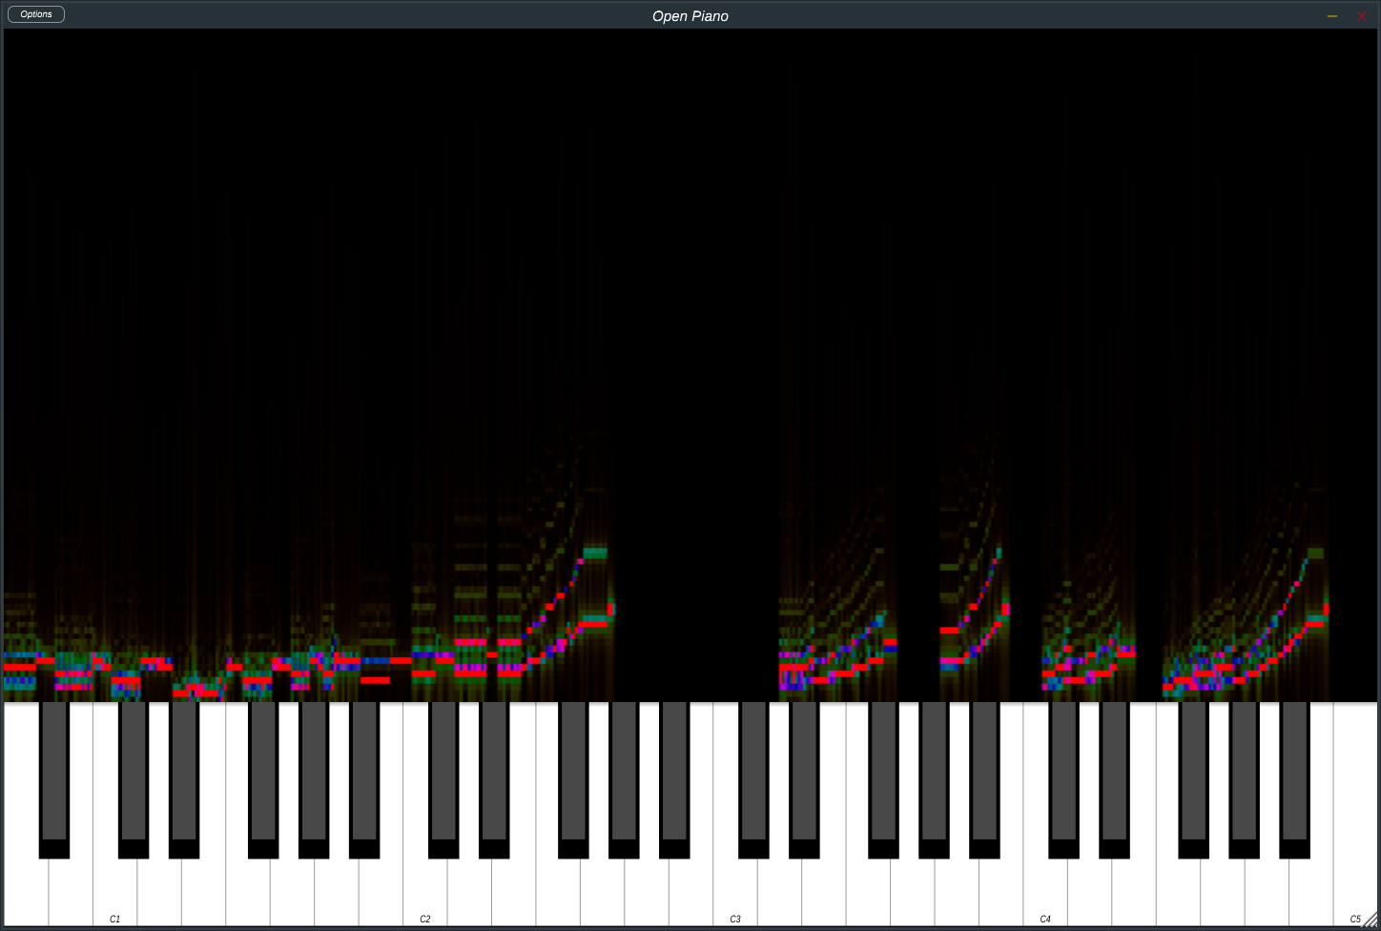1381x931 pixels.
Task: Play the middle C key labeled C4
Action: (x=1045, y=892)
